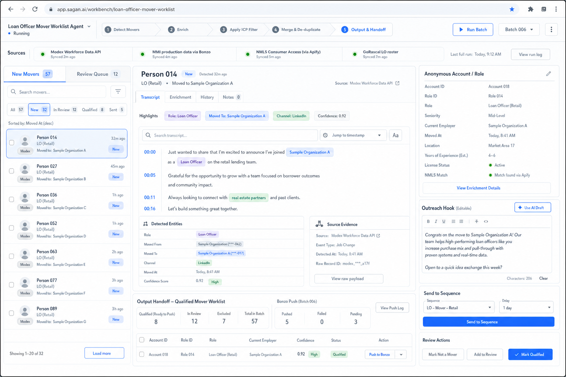
Task: Focus the Search transcript input field
Action: point(230,135)
